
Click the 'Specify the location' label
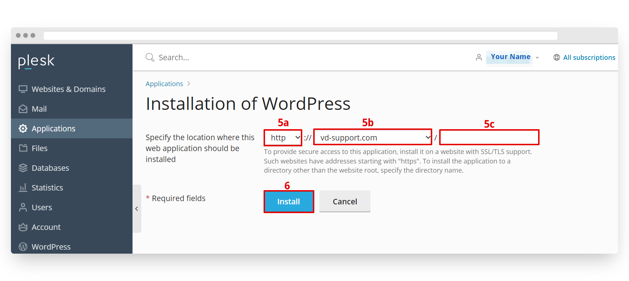(x=200, y=148)
